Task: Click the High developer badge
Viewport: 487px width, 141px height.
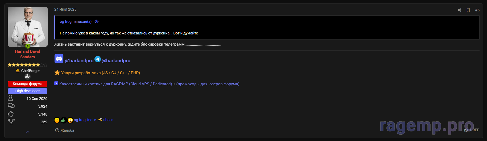Action: [27, 91]
